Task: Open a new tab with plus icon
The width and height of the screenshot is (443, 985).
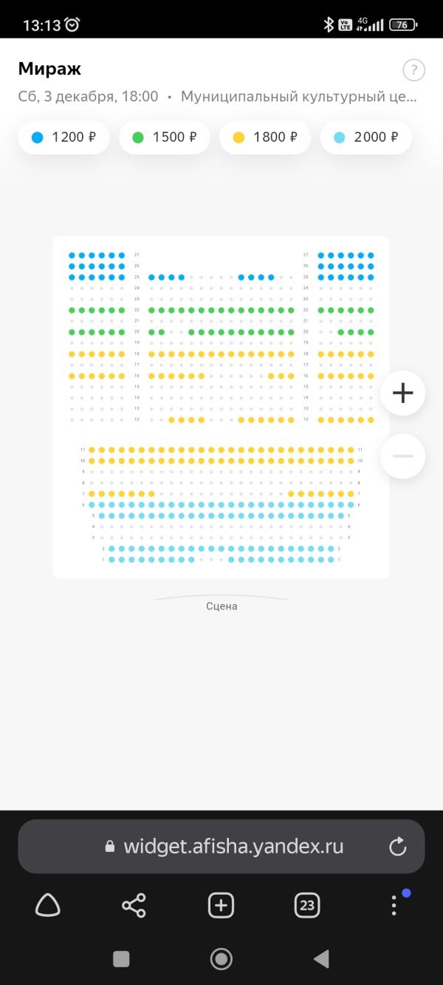Action: 221,905
